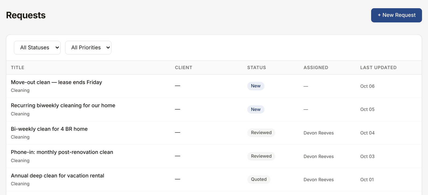Image resolution: width=428 pixels, height=195 pixels.
Task: Click Reviewed badge for Bi-weekly clean row
Action: tap(261, 133)
